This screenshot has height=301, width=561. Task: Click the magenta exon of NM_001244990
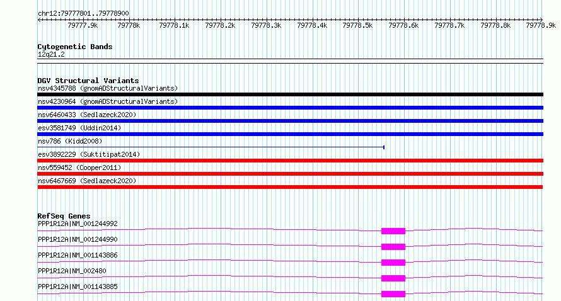[x=393, y=247]
